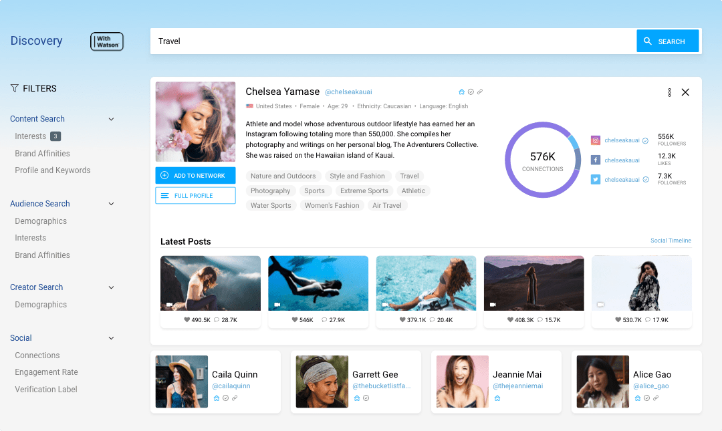Click the comment icon on the 15.7K post
Image resolution: width=722 pixels, height=431 pixels.
[540, 319]
